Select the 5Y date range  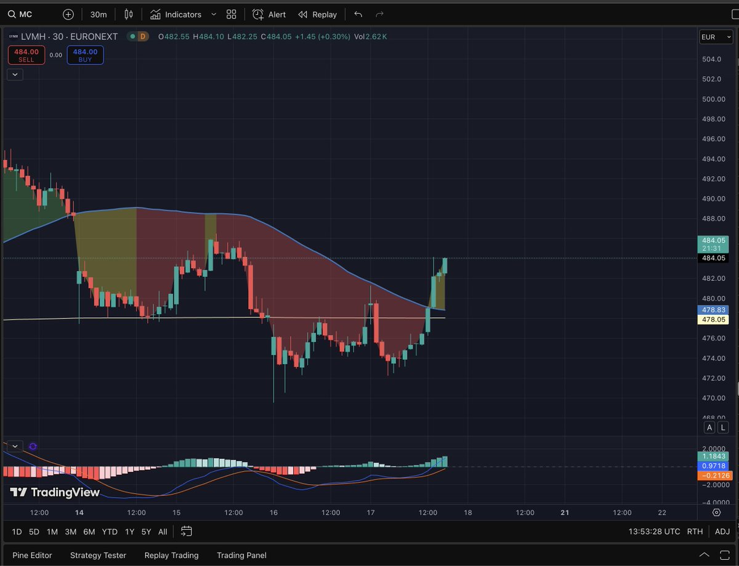click(146, 532)
